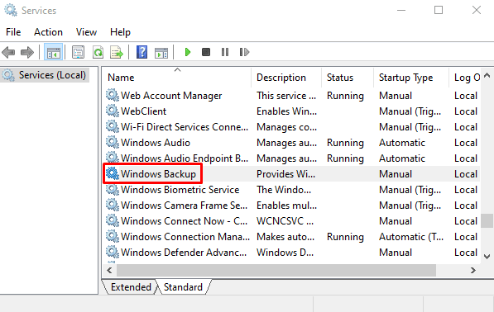Click the horizontal scrollbar right arrow
The height and width of the screenshot is (312, 494).
tap(473, 270)
